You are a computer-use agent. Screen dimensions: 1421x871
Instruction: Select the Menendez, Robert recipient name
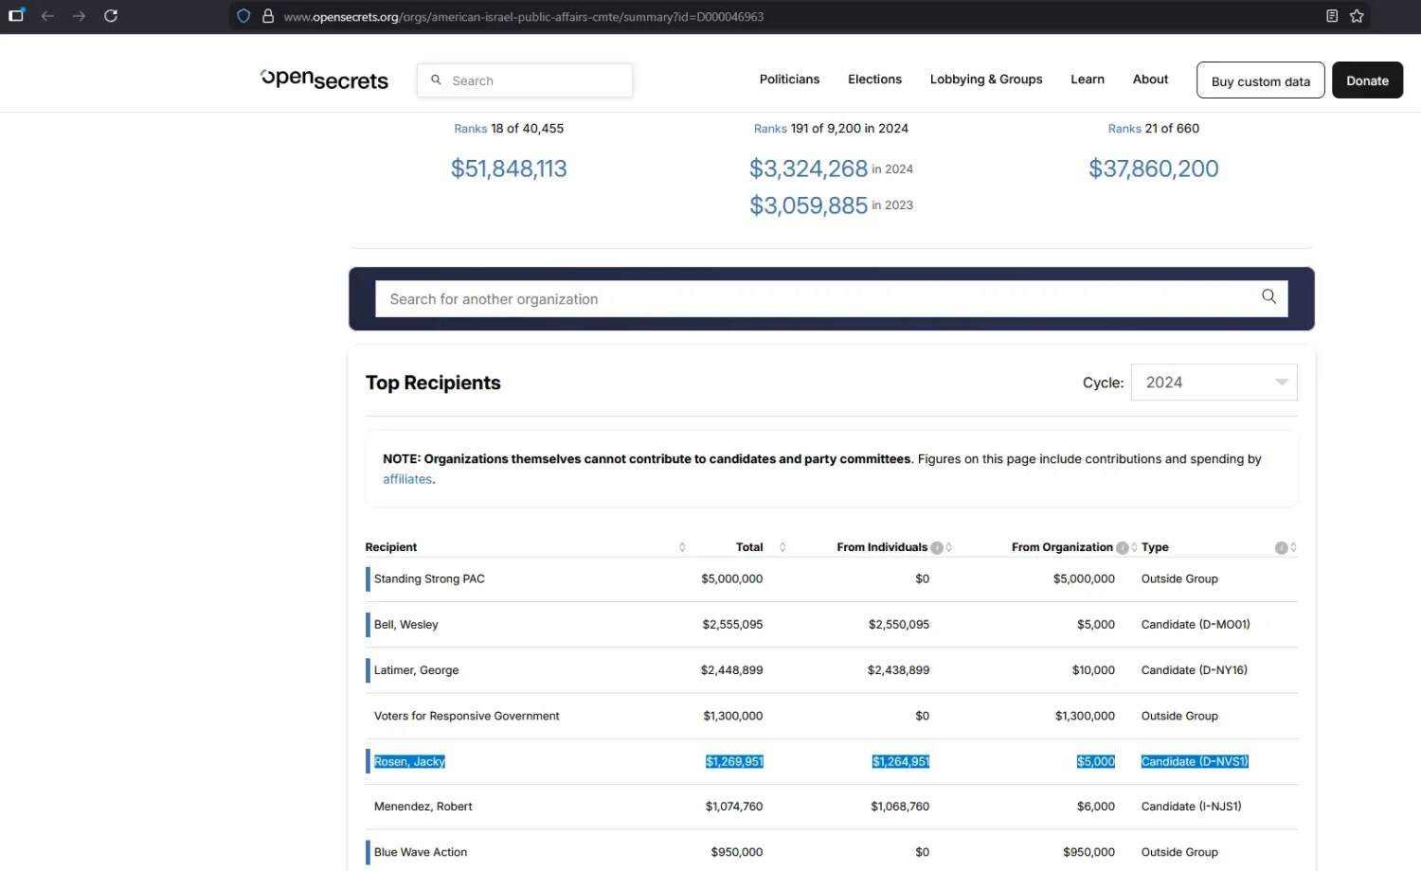point(423,807)
